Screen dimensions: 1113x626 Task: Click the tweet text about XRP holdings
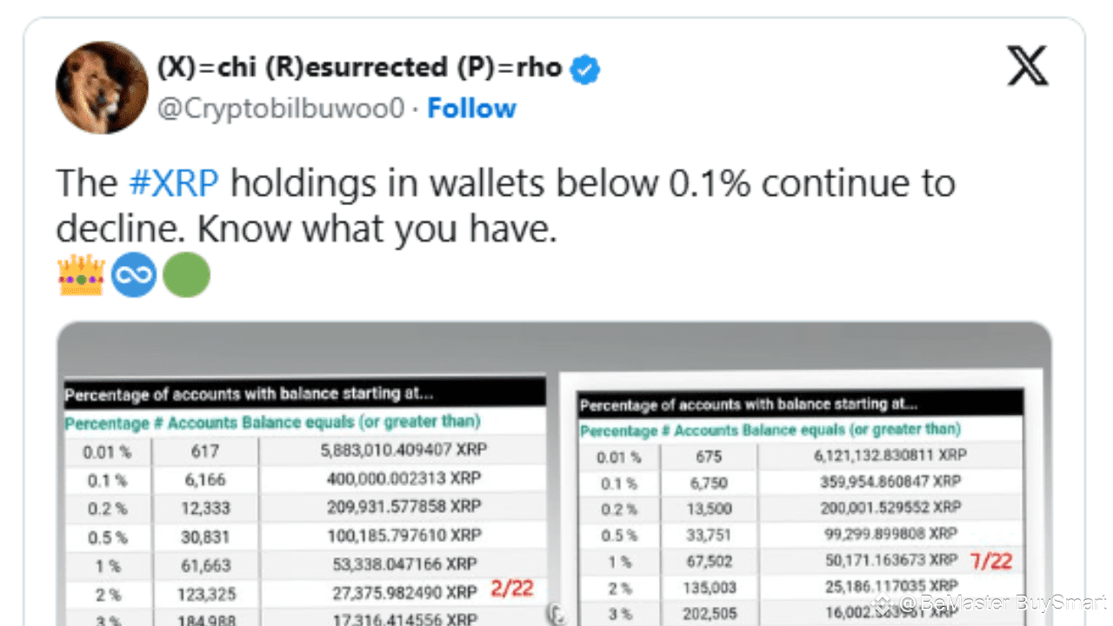pos(504,204)
